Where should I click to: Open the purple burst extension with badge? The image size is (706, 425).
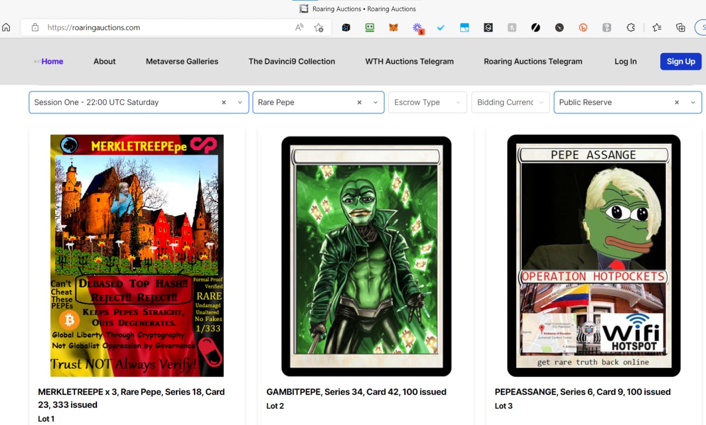418,28
